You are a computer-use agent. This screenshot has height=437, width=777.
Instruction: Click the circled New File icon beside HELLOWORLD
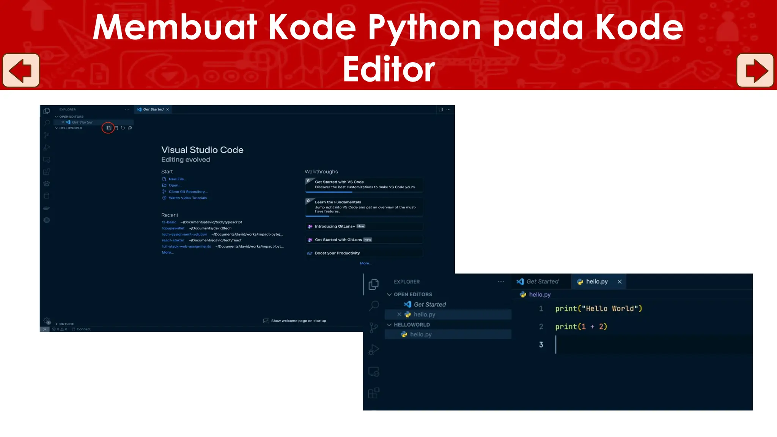(x=109, y=128)
